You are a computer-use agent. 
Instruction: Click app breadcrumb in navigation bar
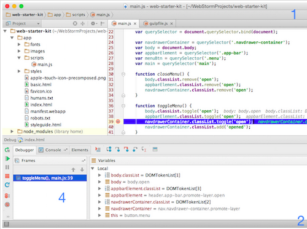click(55, 15)
